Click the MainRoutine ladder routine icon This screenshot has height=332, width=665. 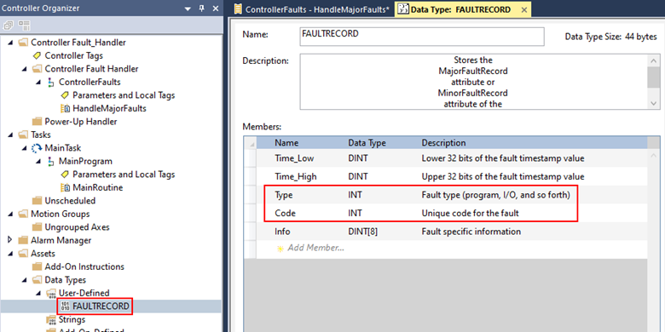coord(65,187)
